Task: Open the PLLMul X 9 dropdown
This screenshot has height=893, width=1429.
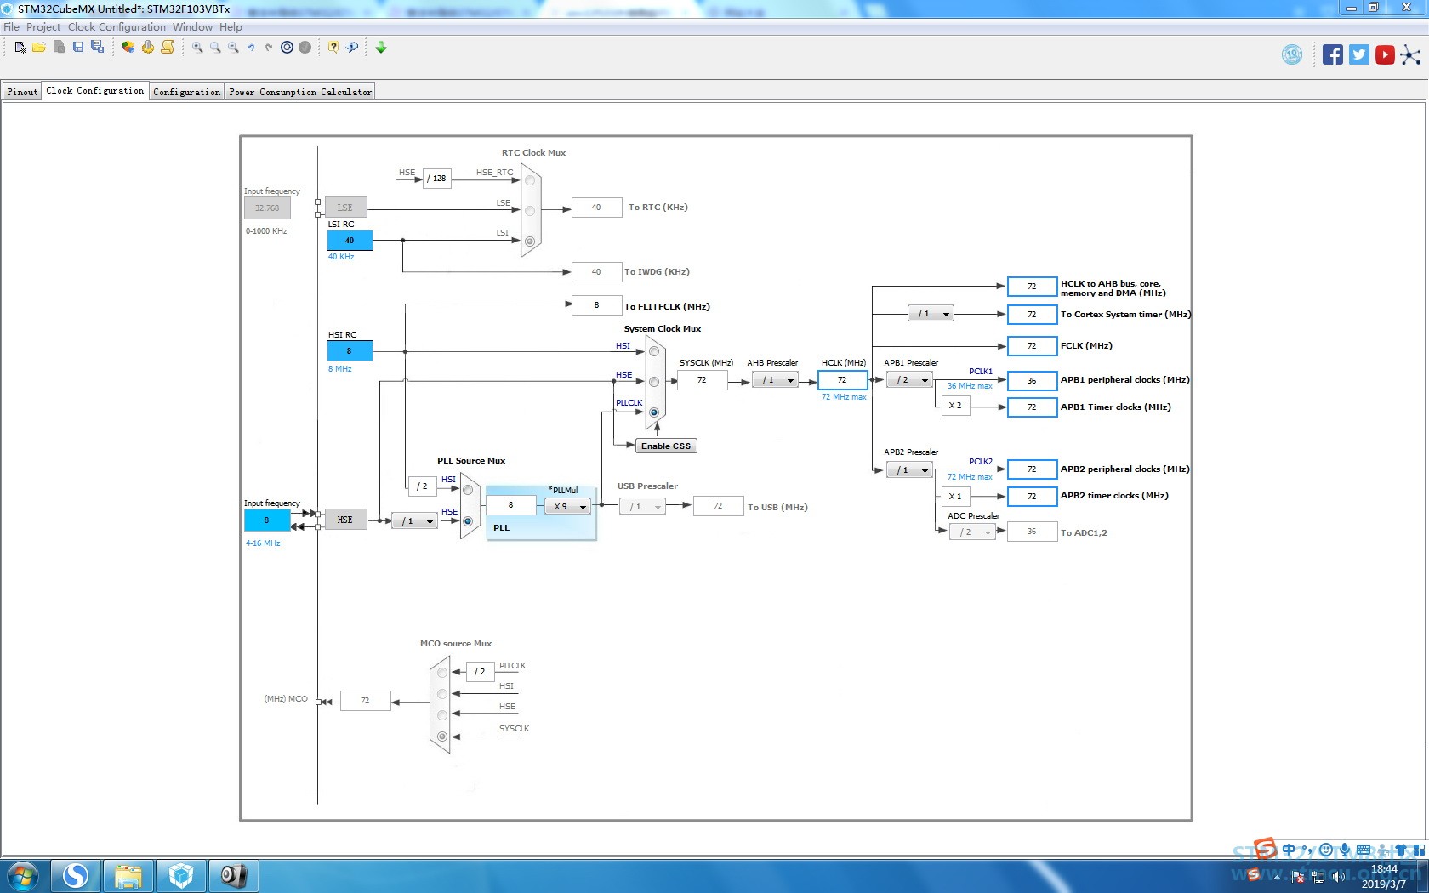Action: pos(567,506)
